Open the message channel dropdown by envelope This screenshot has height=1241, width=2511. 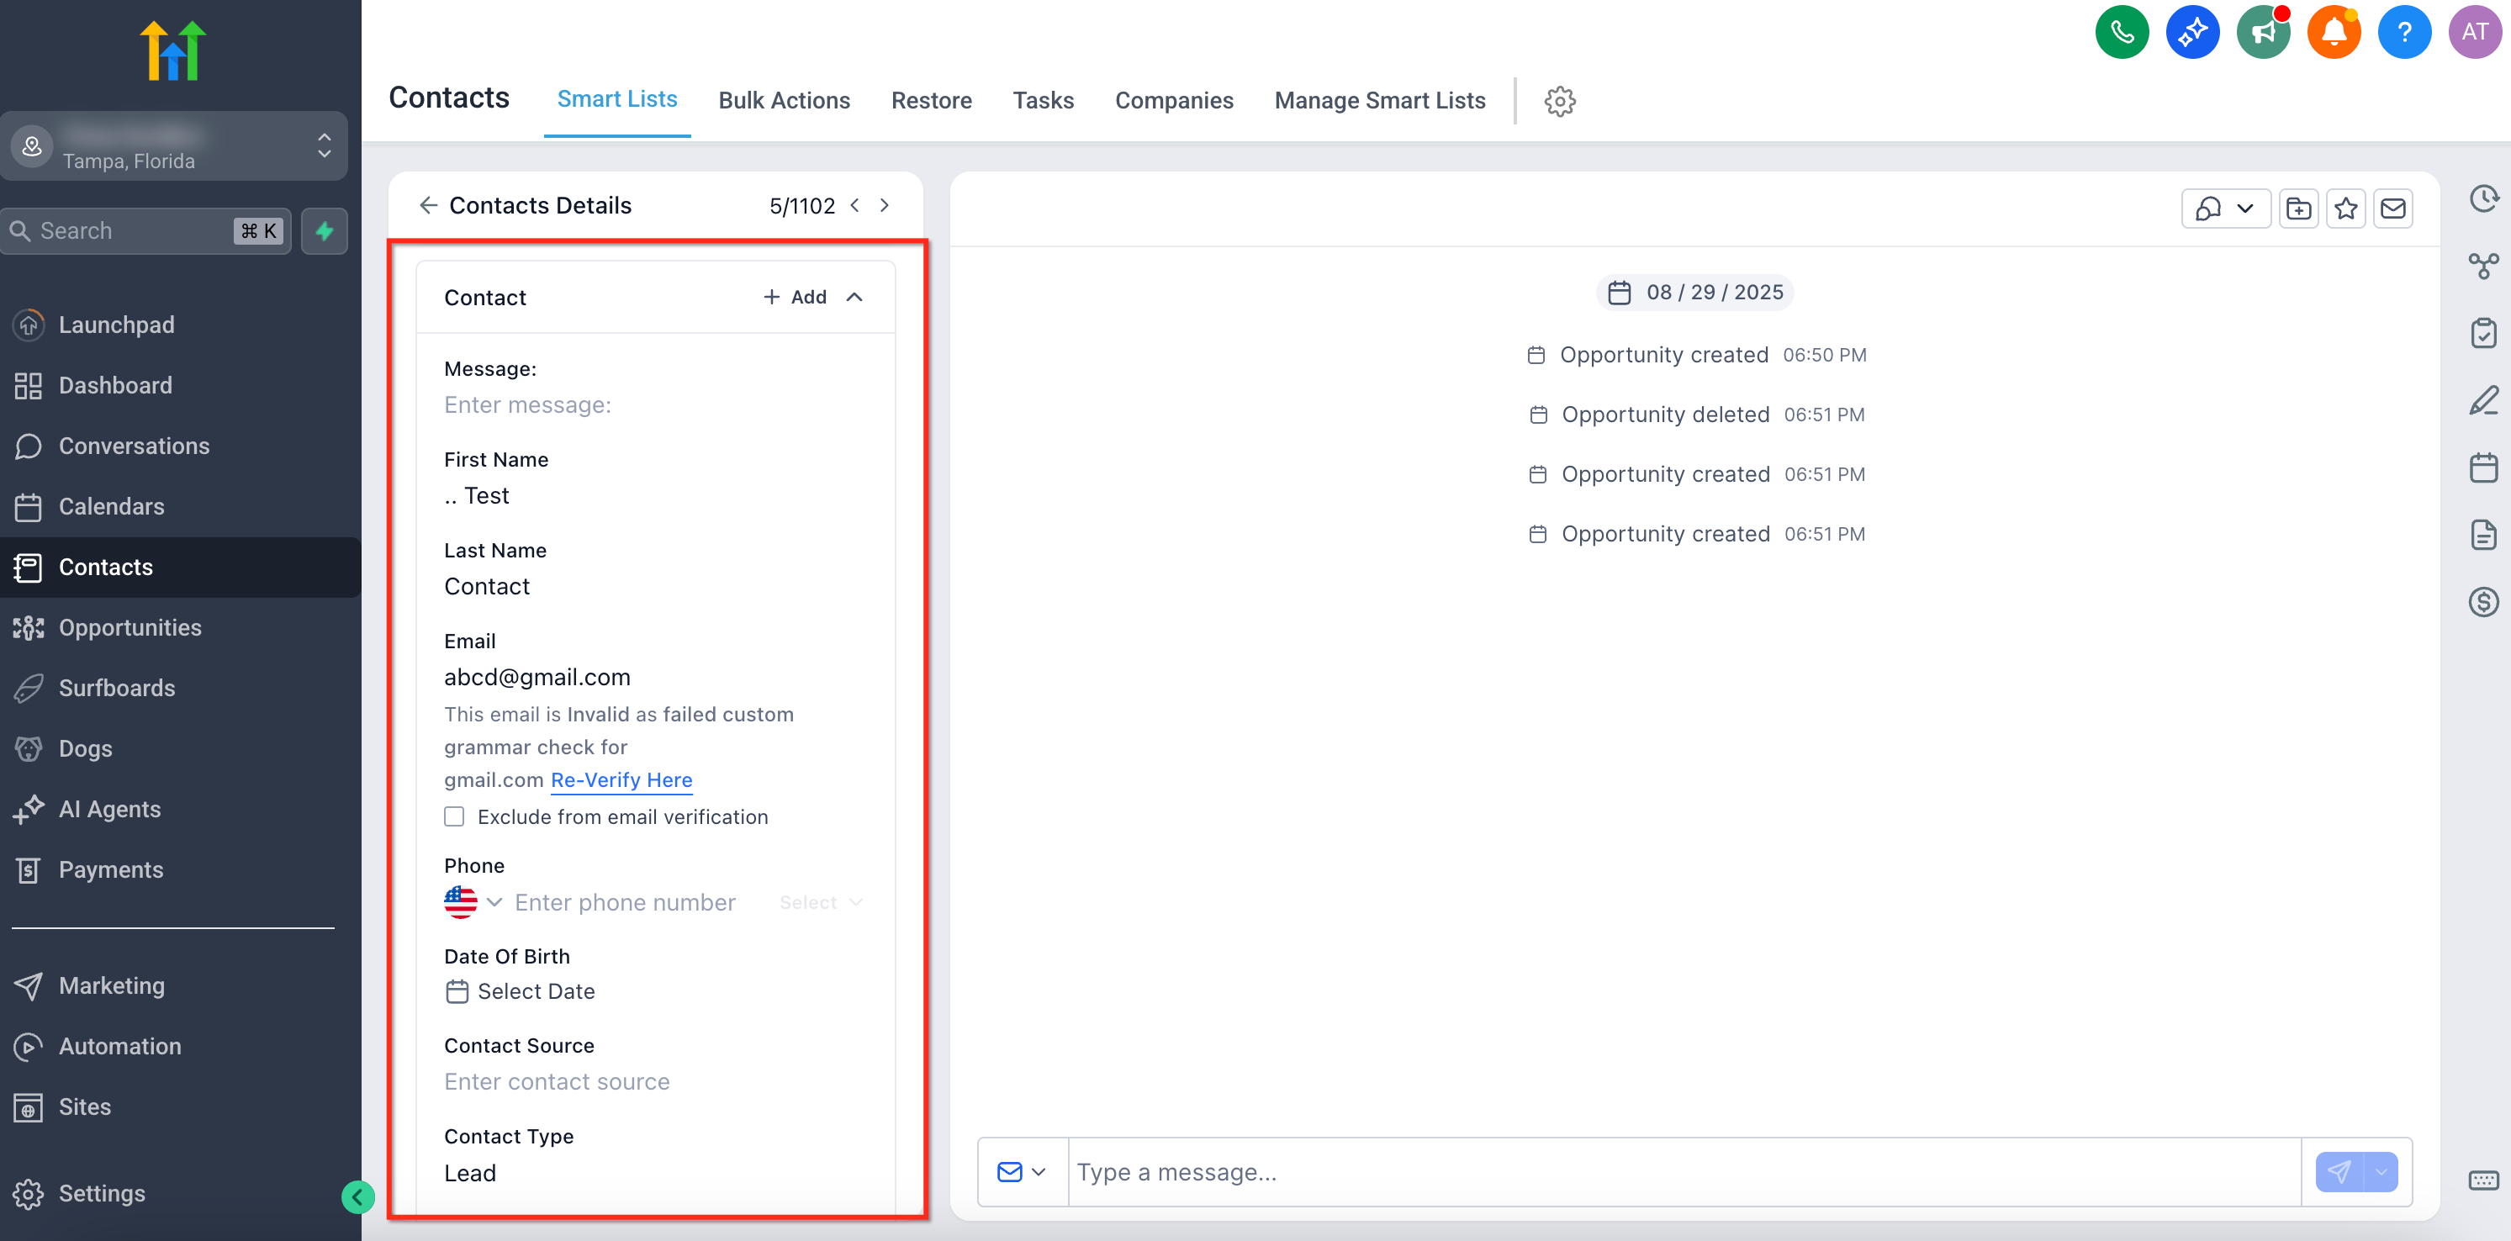pos(1022,1172)
